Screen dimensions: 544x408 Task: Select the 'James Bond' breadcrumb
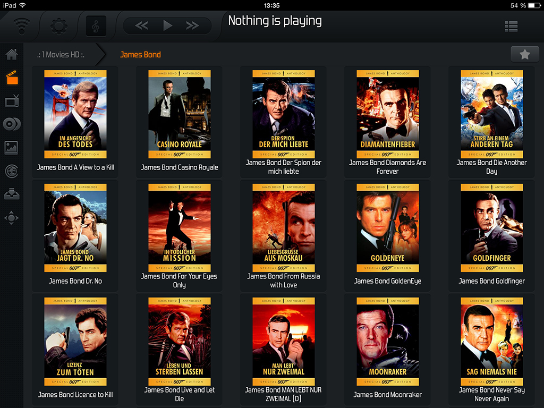pyautogui.click(x=140, y=55)
